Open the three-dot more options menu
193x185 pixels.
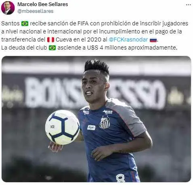coord(189,5)
